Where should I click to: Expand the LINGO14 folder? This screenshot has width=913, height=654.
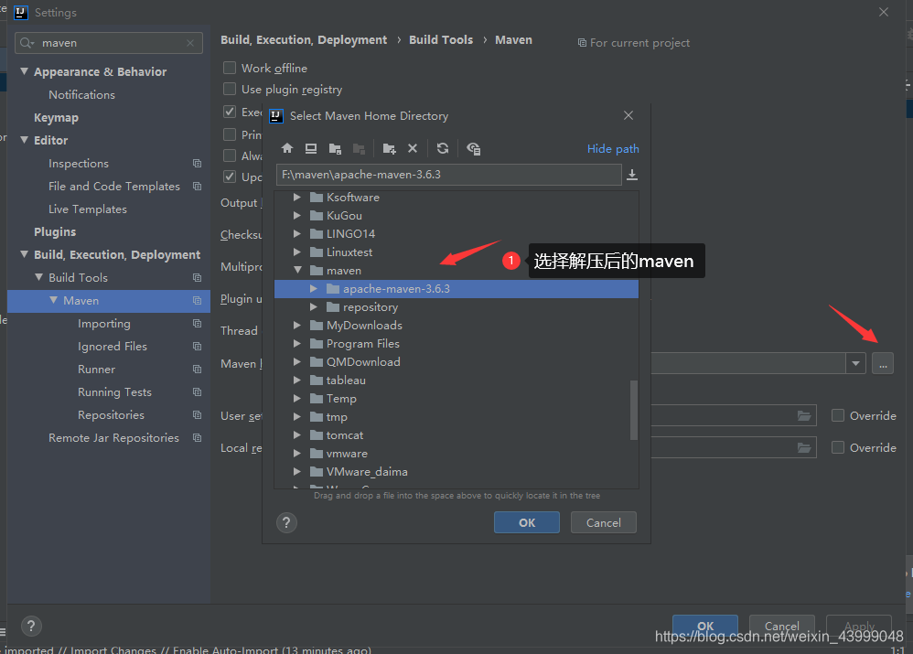pyautogui.click(x=297, y=234)
